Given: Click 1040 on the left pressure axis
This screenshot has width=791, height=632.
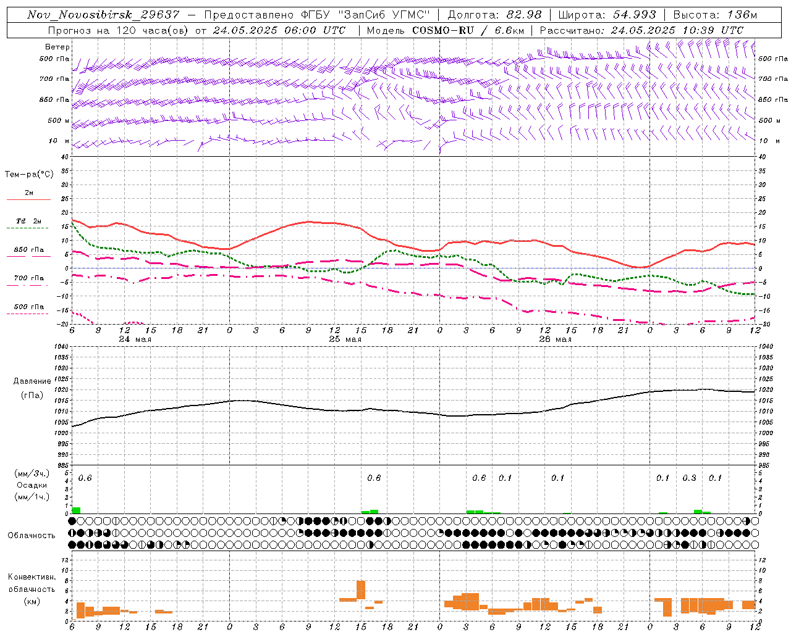Looking at the screenshot, I should pyautogui.click(x=61, y=347).
